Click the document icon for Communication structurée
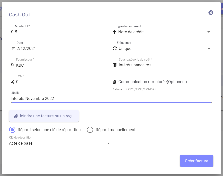 [114, 82]
